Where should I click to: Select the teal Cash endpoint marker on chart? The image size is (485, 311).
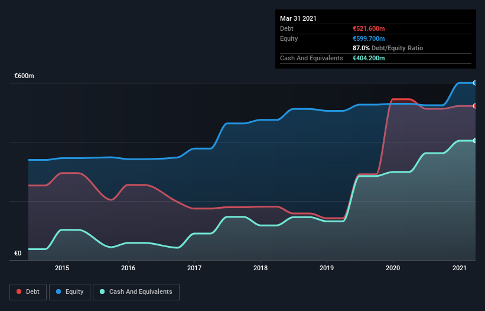[x=475, y=141]
